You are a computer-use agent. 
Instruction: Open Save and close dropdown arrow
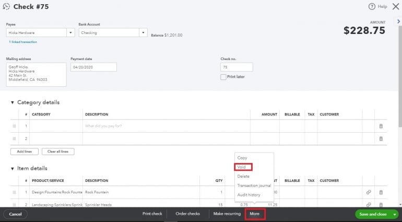[395, 214]
